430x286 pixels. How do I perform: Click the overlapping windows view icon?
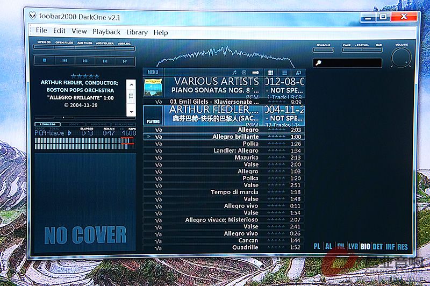(298, 73)
